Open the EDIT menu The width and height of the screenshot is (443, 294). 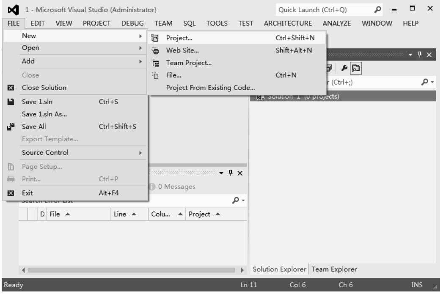click(38, 23)
